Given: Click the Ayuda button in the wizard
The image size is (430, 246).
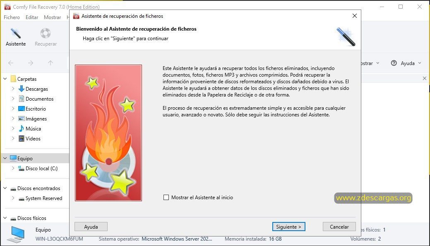Looking at the screenshot, I should click(91, 227).
